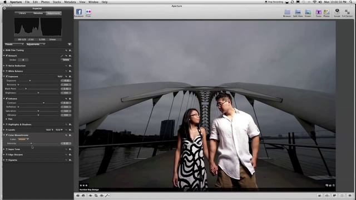Open the Levels adjustment gear menu
The width and height of the screenshot is (356, 200).
(x=70, y=130)
